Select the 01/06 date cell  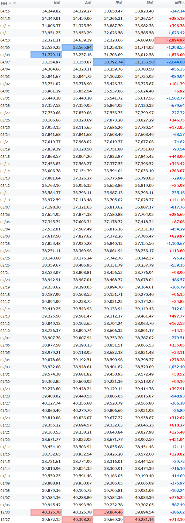[x=5, y=505]
